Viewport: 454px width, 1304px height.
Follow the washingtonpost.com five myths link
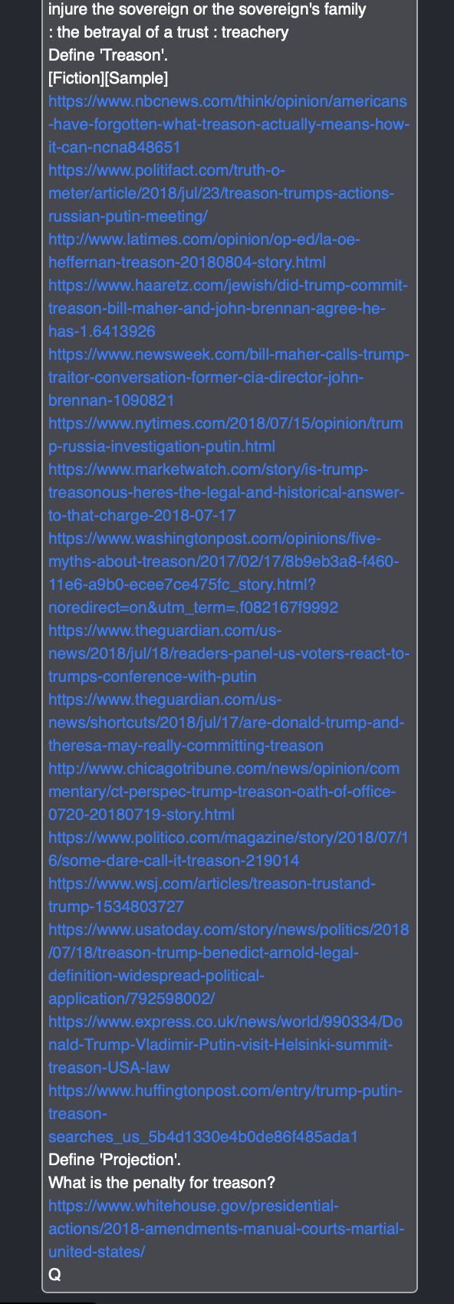click(x=223, y=573)
